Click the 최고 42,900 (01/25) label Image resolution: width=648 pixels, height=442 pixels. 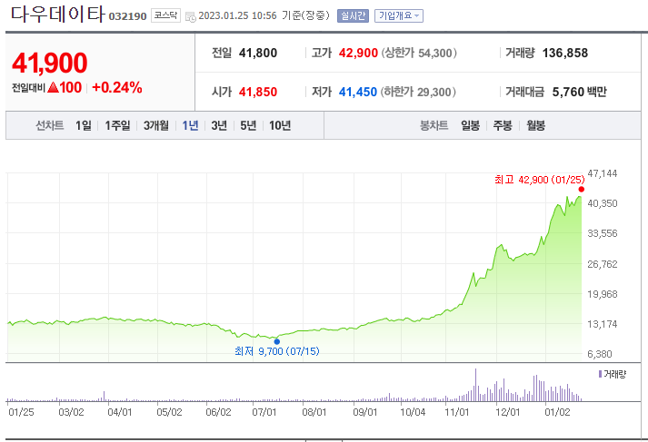tap(539, 180)
